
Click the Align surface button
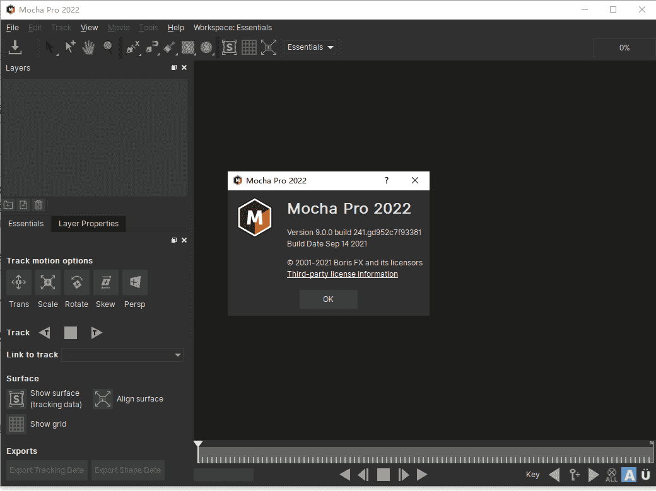click(102, 399)
